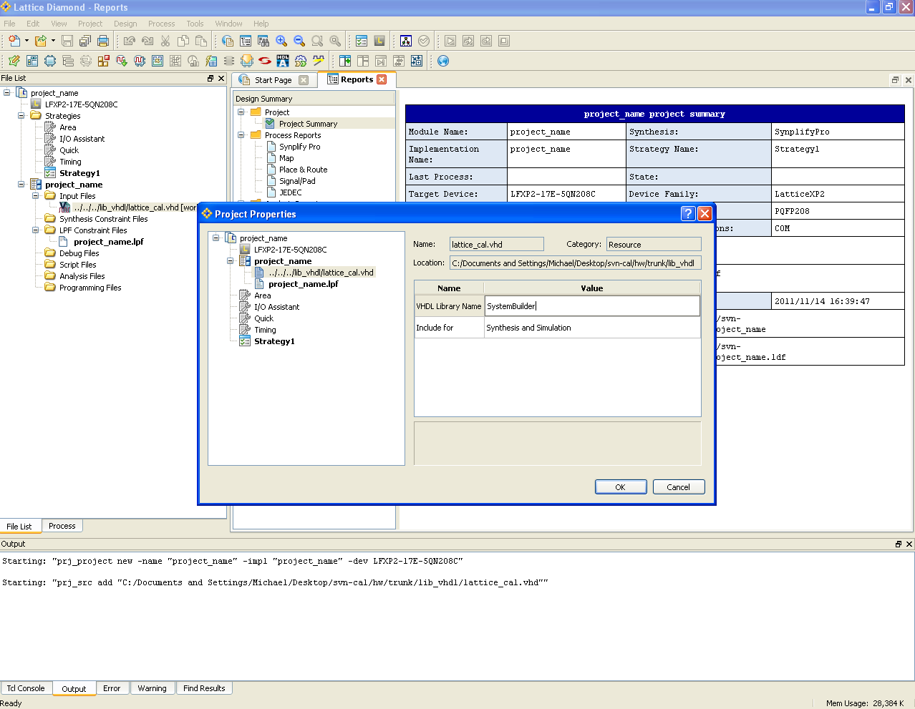The width and height of the screenshot is (915, 709).
Task: Switch to the Tcl Console tab
Action: (26, 688)
